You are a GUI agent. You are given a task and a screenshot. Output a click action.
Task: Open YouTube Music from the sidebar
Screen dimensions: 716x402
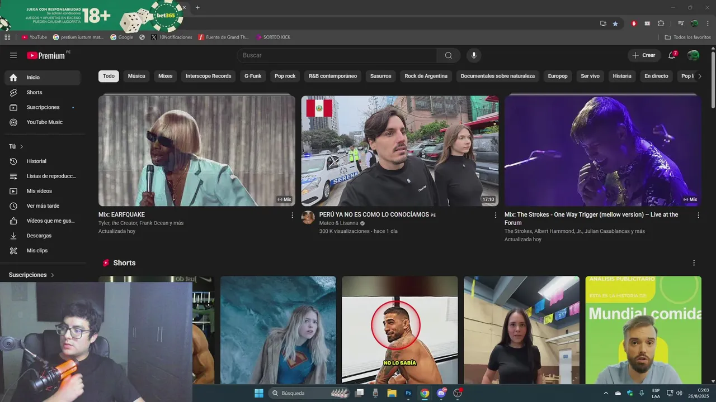coord(43,122)
